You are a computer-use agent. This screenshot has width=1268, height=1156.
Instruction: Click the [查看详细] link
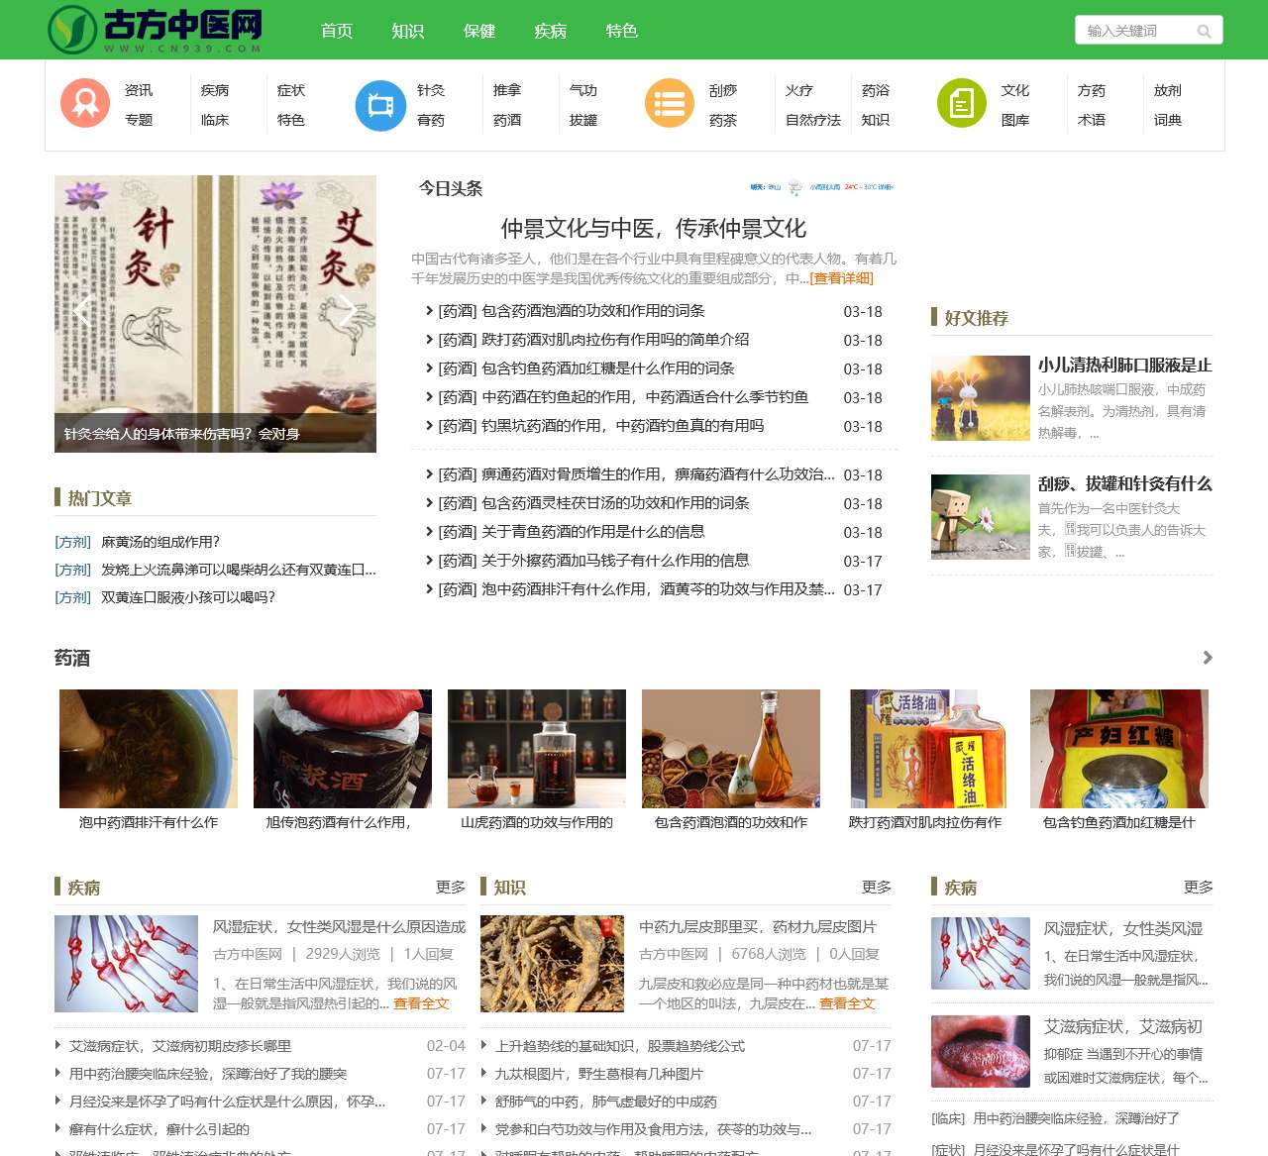point(842,278)
